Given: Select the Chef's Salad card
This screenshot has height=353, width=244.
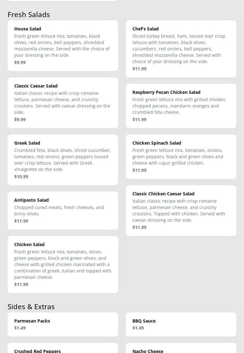Looking at the screenshot, I should tap(181, 49).
